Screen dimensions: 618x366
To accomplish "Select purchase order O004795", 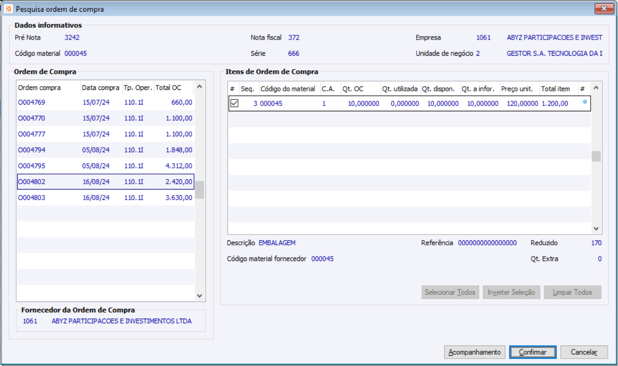I will point(106,166).
